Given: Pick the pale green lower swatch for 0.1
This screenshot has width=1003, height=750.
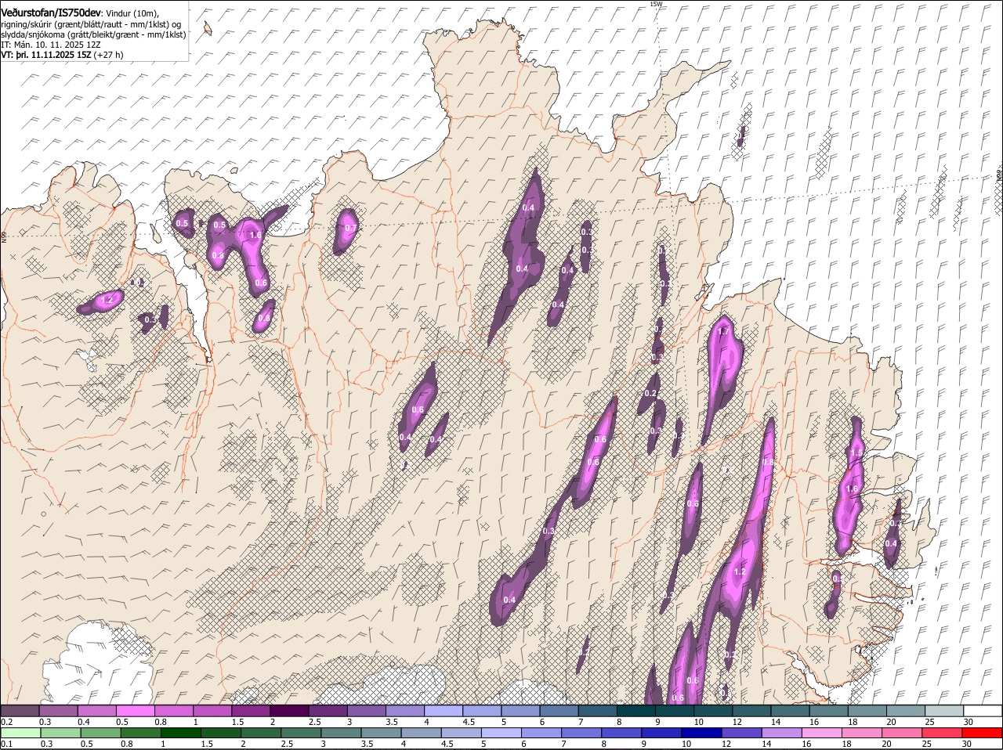Looking at the screenshot, I should 21,733.
